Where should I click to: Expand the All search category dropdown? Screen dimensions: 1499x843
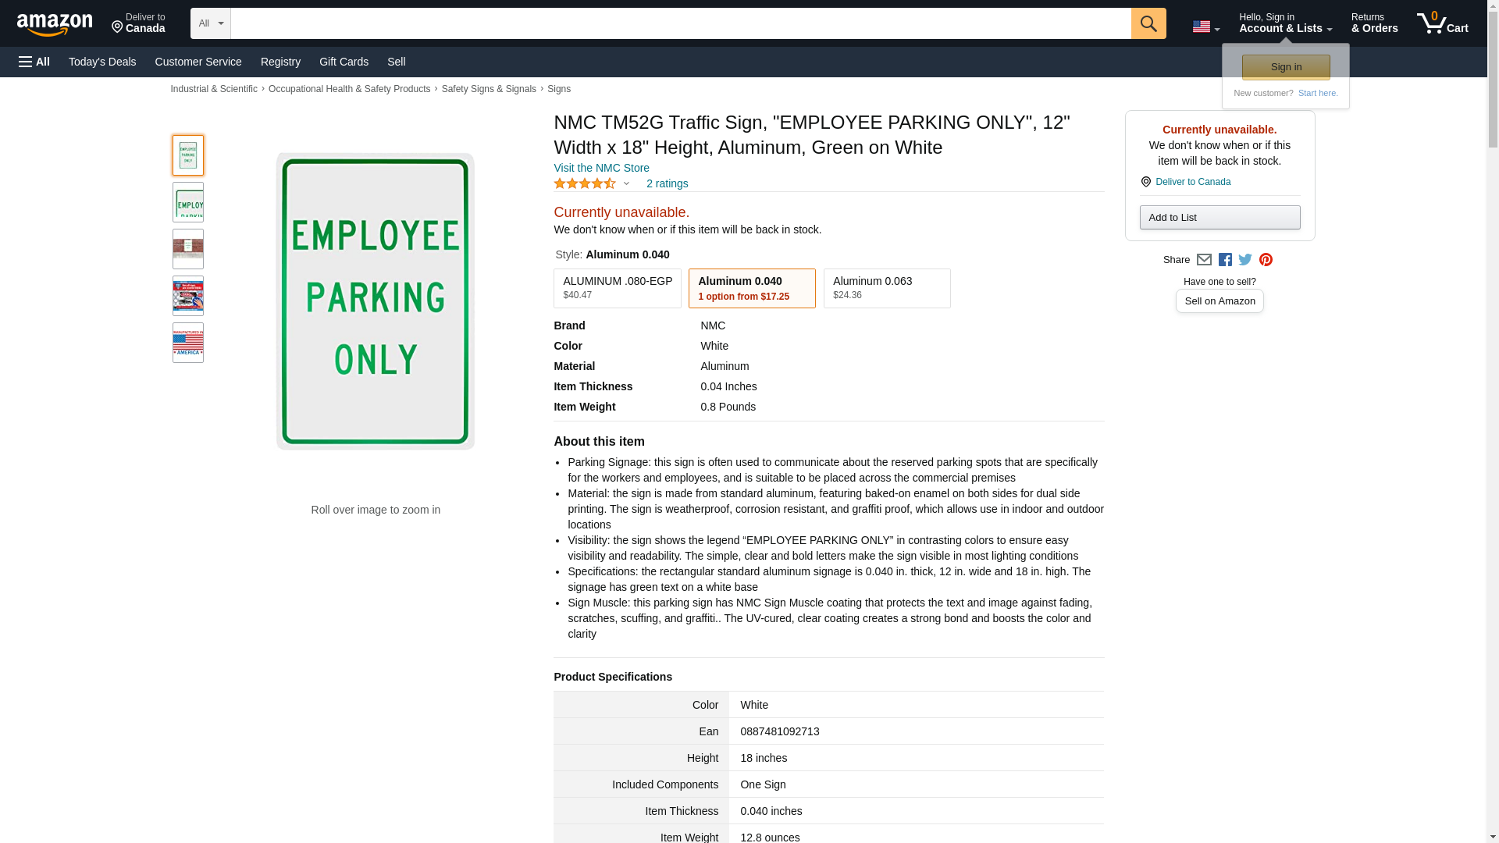[x=210, y=23]
